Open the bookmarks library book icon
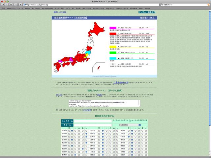 coord(4,9)
